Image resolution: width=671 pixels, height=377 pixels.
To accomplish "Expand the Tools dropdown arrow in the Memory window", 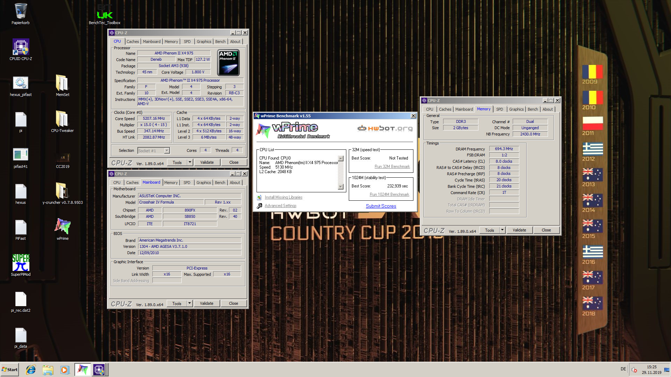I will (502, 230).
